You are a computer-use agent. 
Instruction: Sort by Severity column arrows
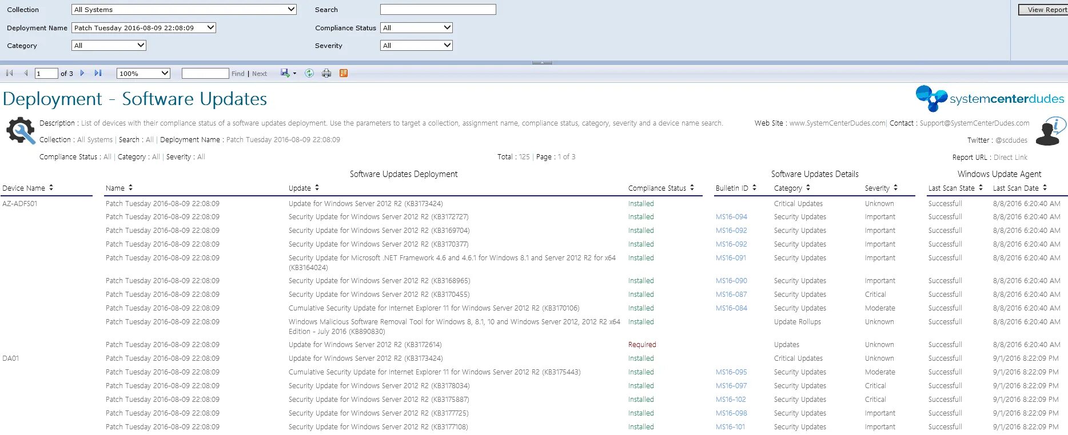895,187
